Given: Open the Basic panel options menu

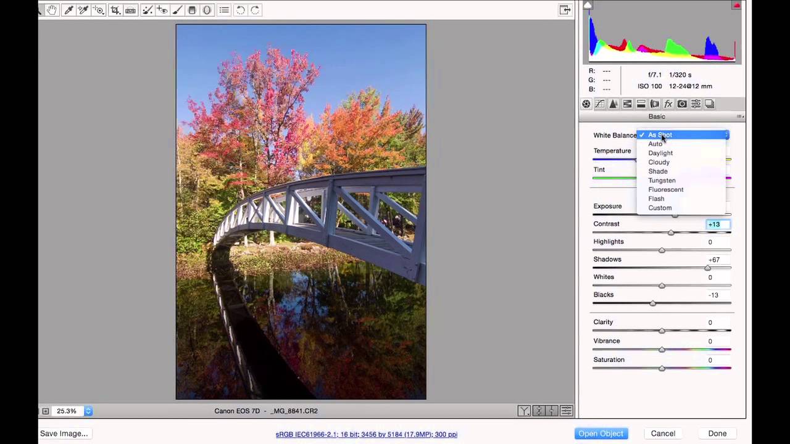Looking at the screenshot, I should tap(739, 117).
